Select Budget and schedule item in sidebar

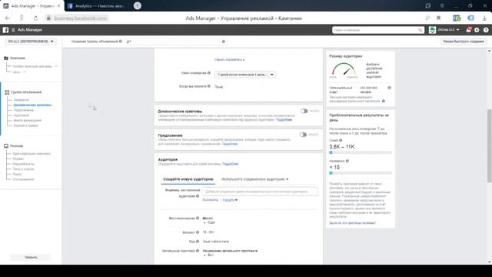pos(25,125)
